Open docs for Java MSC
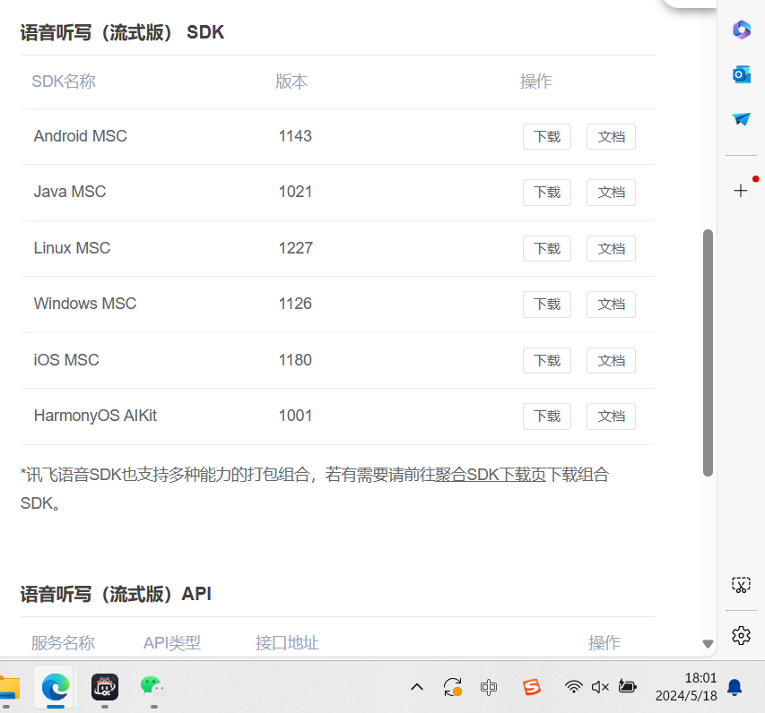The width and height of the screenshot is (765, 713). click(x=611, y=193)
